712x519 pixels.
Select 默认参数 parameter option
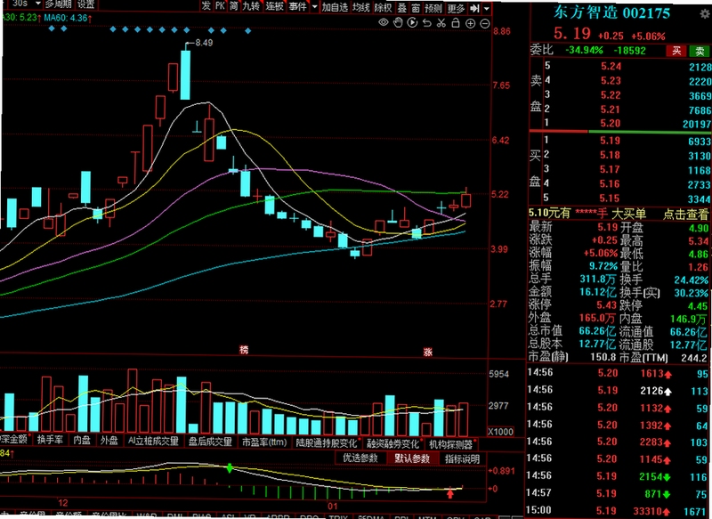[412, 458]
